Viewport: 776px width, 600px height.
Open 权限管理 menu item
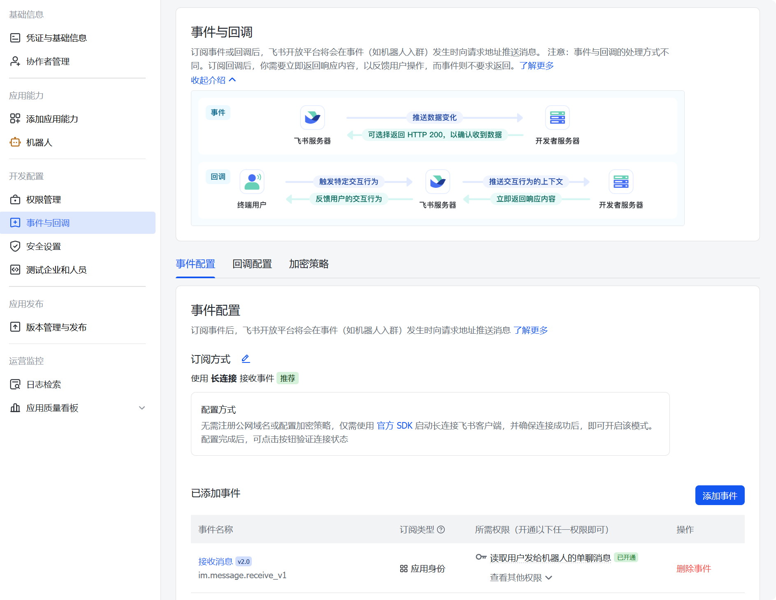click(78, 199)
